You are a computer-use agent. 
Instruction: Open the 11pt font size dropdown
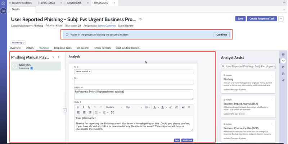tap(134, 107)
